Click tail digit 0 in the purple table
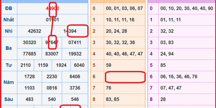 coord(151,9)
